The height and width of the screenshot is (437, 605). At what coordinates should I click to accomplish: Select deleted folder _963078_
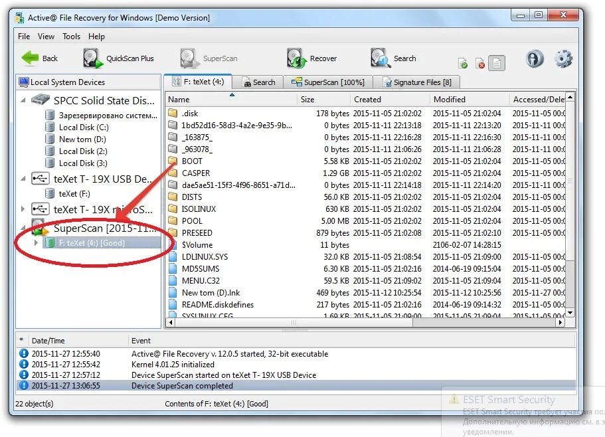click(197, 149)
